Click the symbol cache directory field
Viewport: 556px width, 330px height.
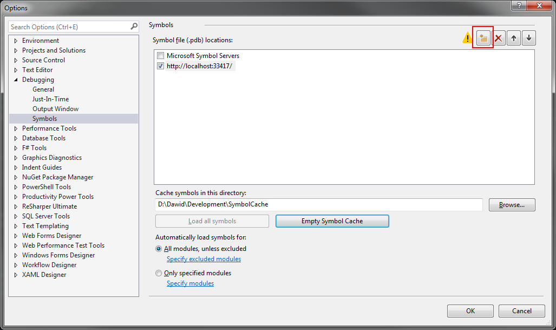tap(319, 204)
